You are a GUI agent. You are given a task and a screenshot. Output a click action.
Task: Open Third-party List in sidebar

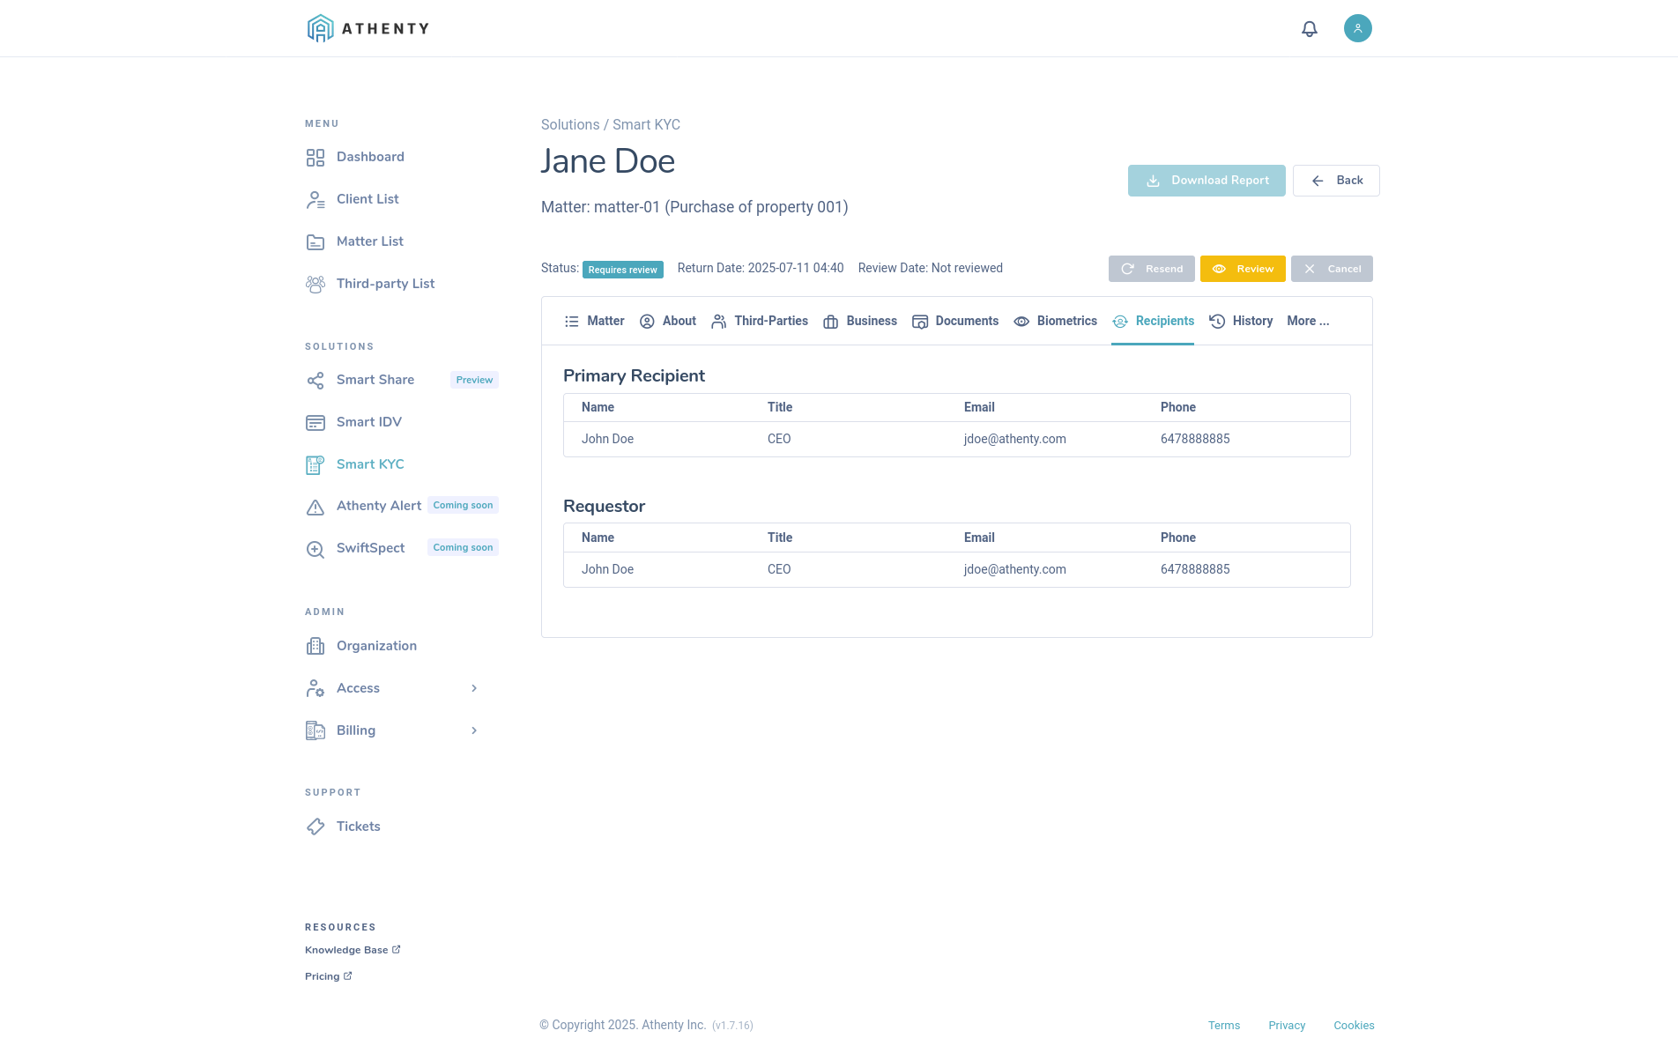tap(385, 284)
